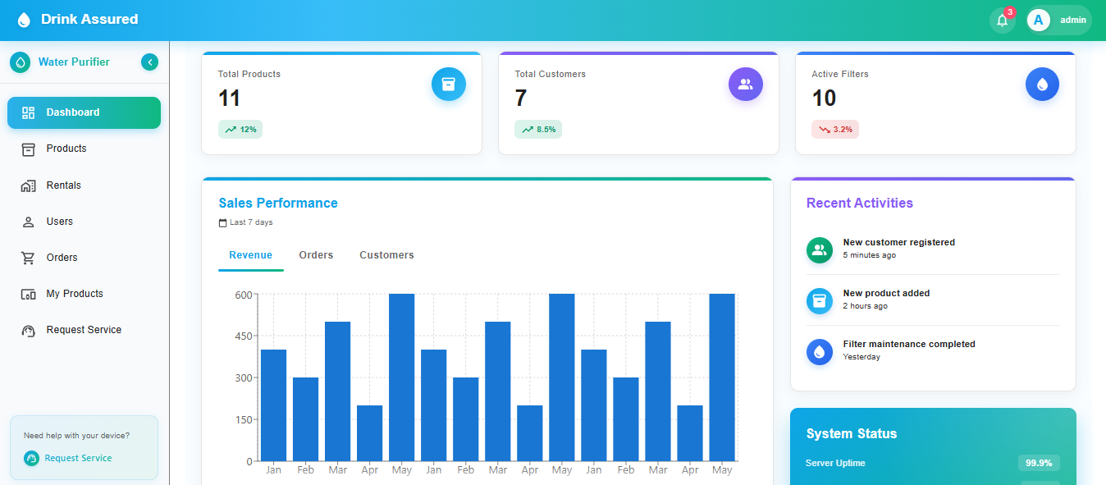Open Products in the sidebar

66,149
